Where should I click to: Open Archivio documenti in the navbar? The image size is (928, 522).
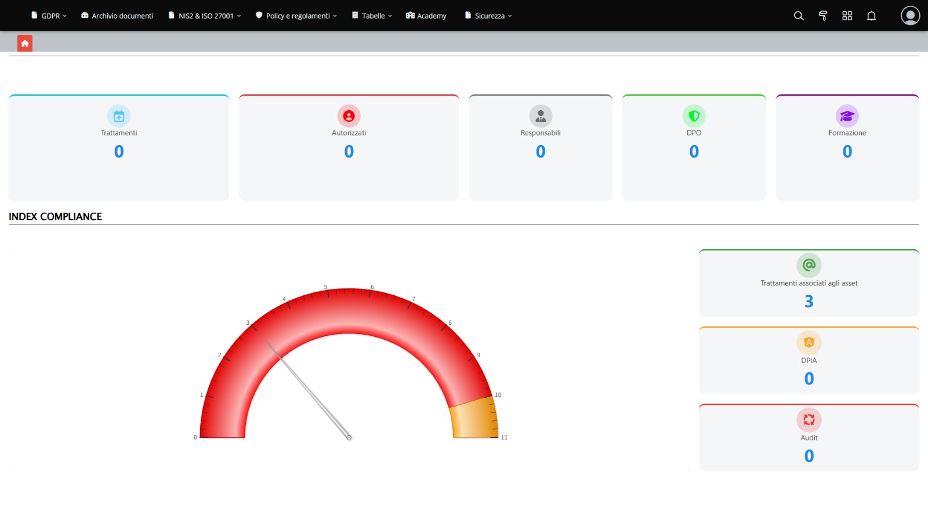click(117, 16)
